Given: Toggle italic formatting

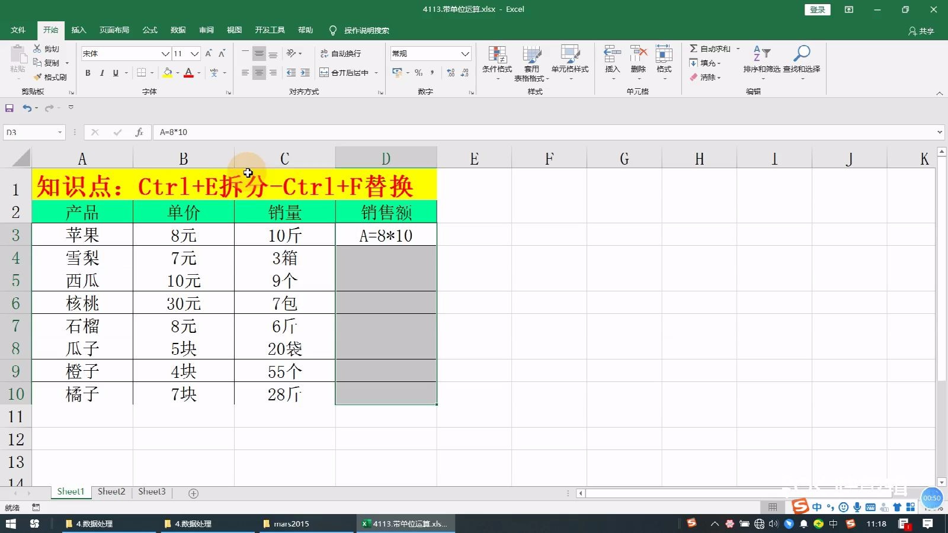Looking at the screenshot, I should (x=102, y=73).
